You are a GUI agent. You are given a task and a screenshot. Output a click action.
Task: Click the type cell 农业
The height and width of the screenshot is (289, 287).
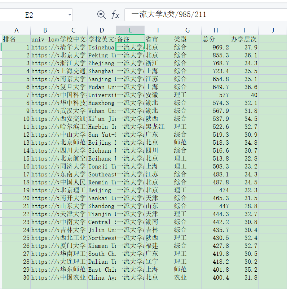point(187,277)
